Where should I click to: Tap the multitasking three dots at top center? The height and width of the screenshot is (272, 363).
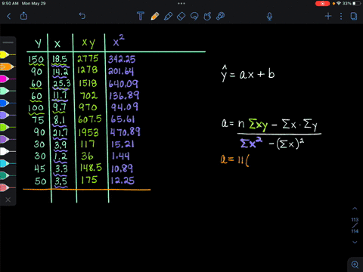coord(181,4)
